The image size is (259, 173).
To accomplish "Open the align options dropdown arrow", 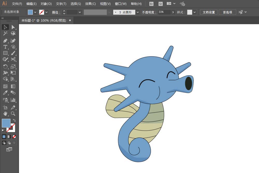I will coord(246,12).
